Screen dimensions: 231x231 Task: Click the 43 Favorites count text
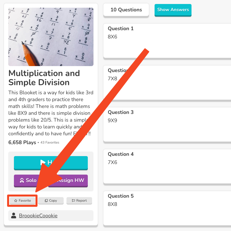pyautogui.click(x=50, y=142)
